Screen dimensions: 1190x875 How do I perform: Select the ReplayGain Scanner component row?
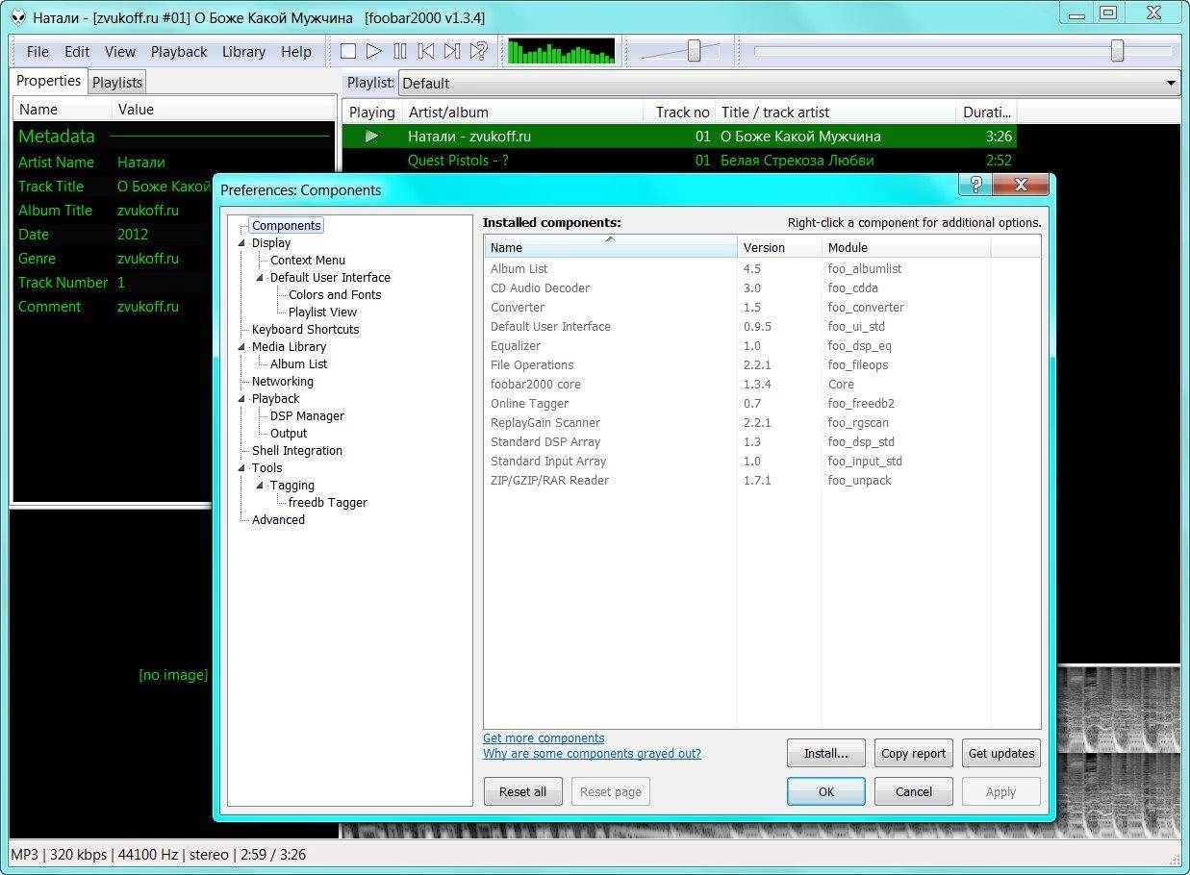(762, 423)
